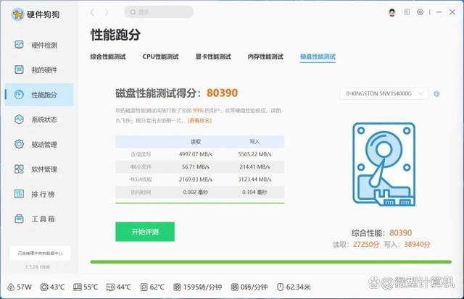The width and height of the screenshot is (464, 299).
Task: Click the back navigation arrow
Action: tap(92, 12)
